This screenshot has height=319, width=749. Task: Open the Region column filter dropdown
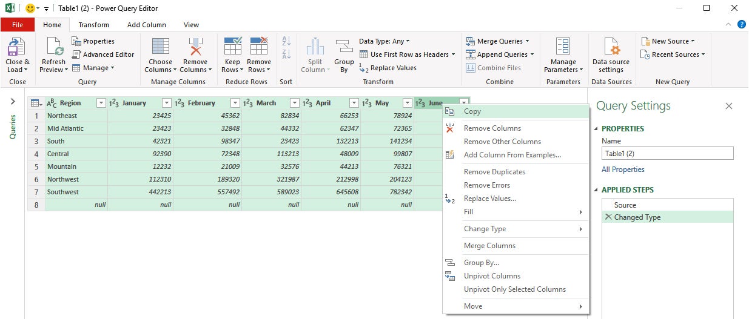click(101, 103)
